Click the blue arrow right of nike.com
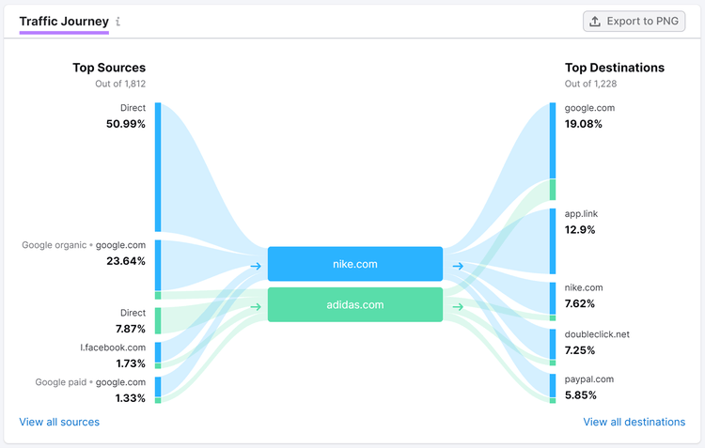The width and height of the screenshot is (705, 448). (x=458, y=266)
